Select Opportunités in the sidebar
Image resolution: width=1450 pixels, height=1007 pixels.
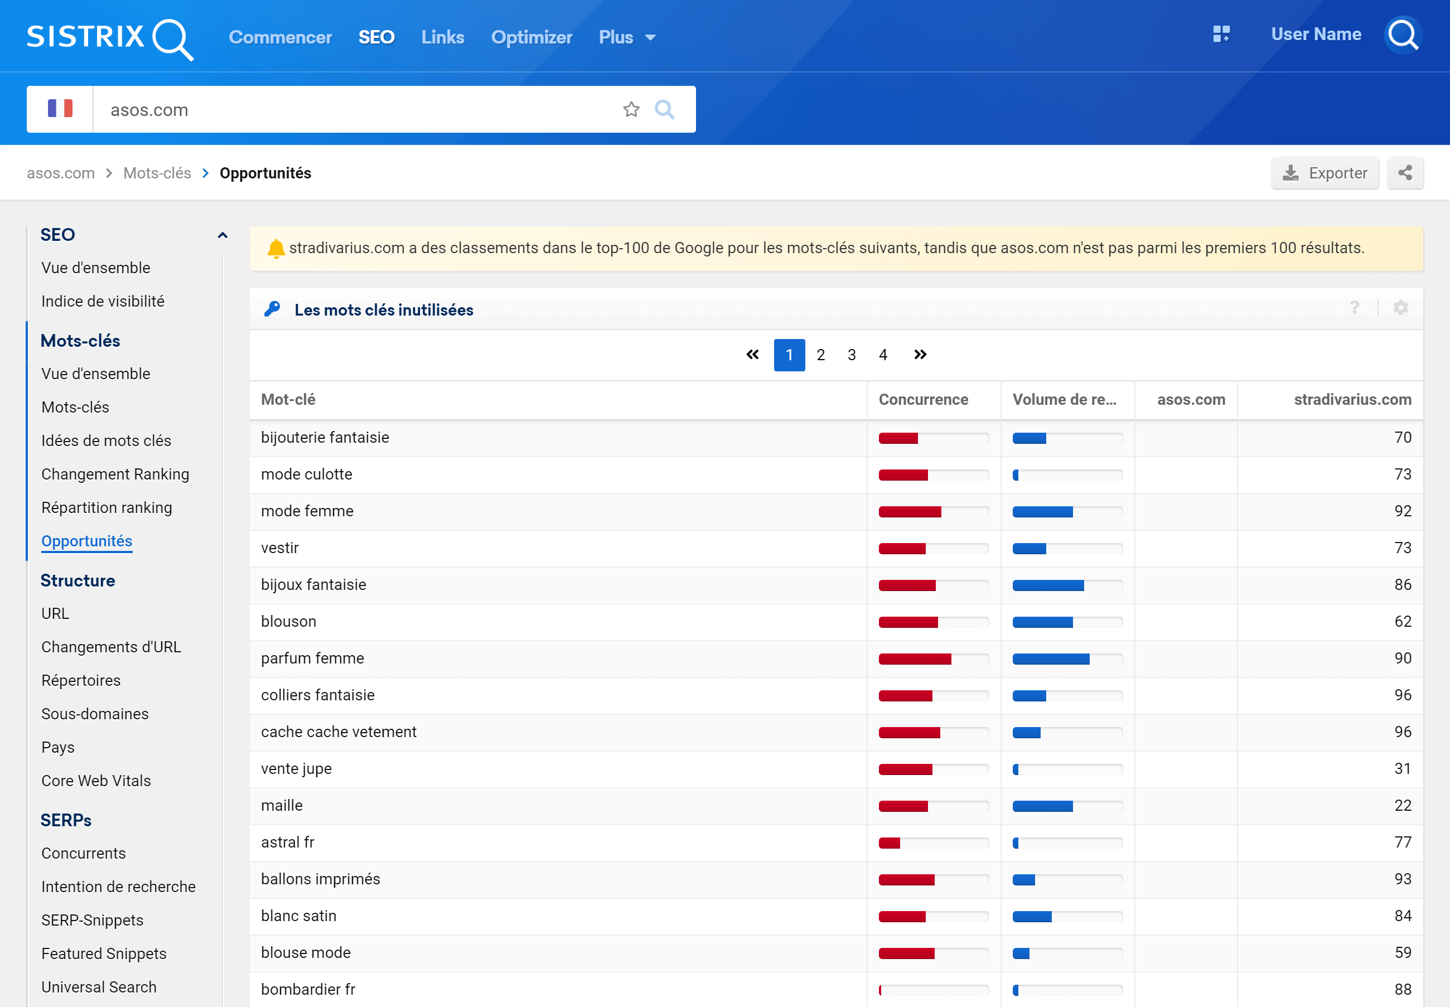86,541
